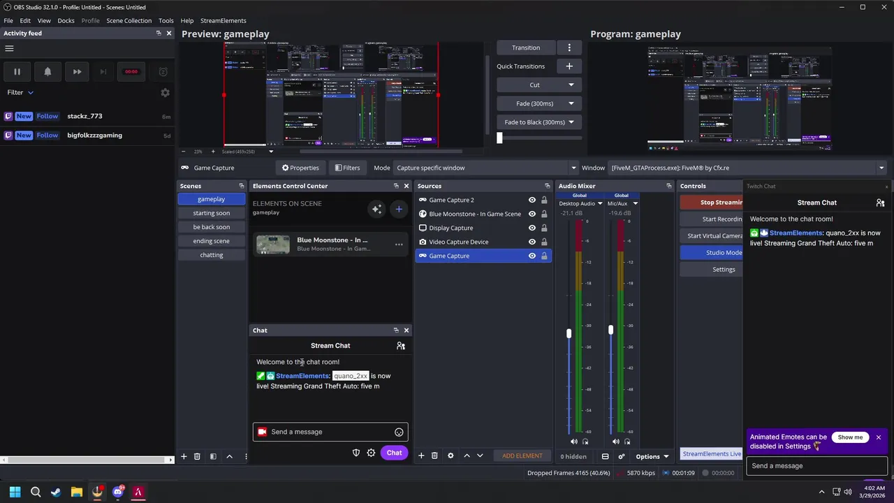The height and width of the screenshot is (503, 894).
Task: Adjust the Desktop Audio volume fader
Action: click(569, 333)
